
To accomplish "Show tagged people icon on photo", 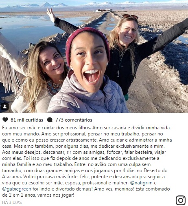I will pos(5,106).
